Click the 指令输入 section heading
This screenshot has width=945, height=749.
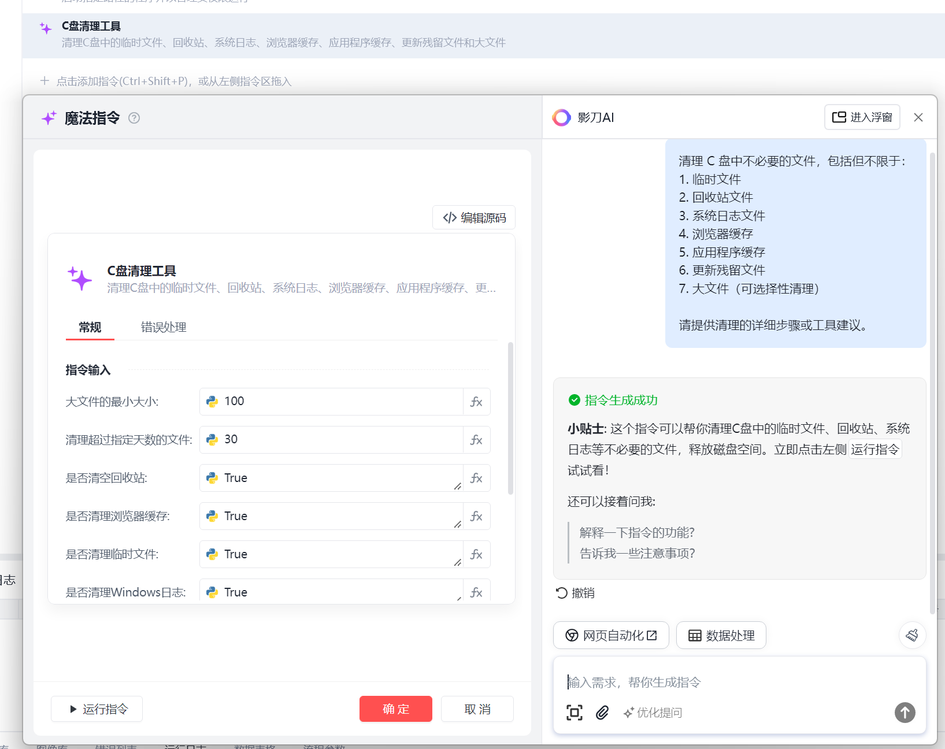[x=88, y=370]
